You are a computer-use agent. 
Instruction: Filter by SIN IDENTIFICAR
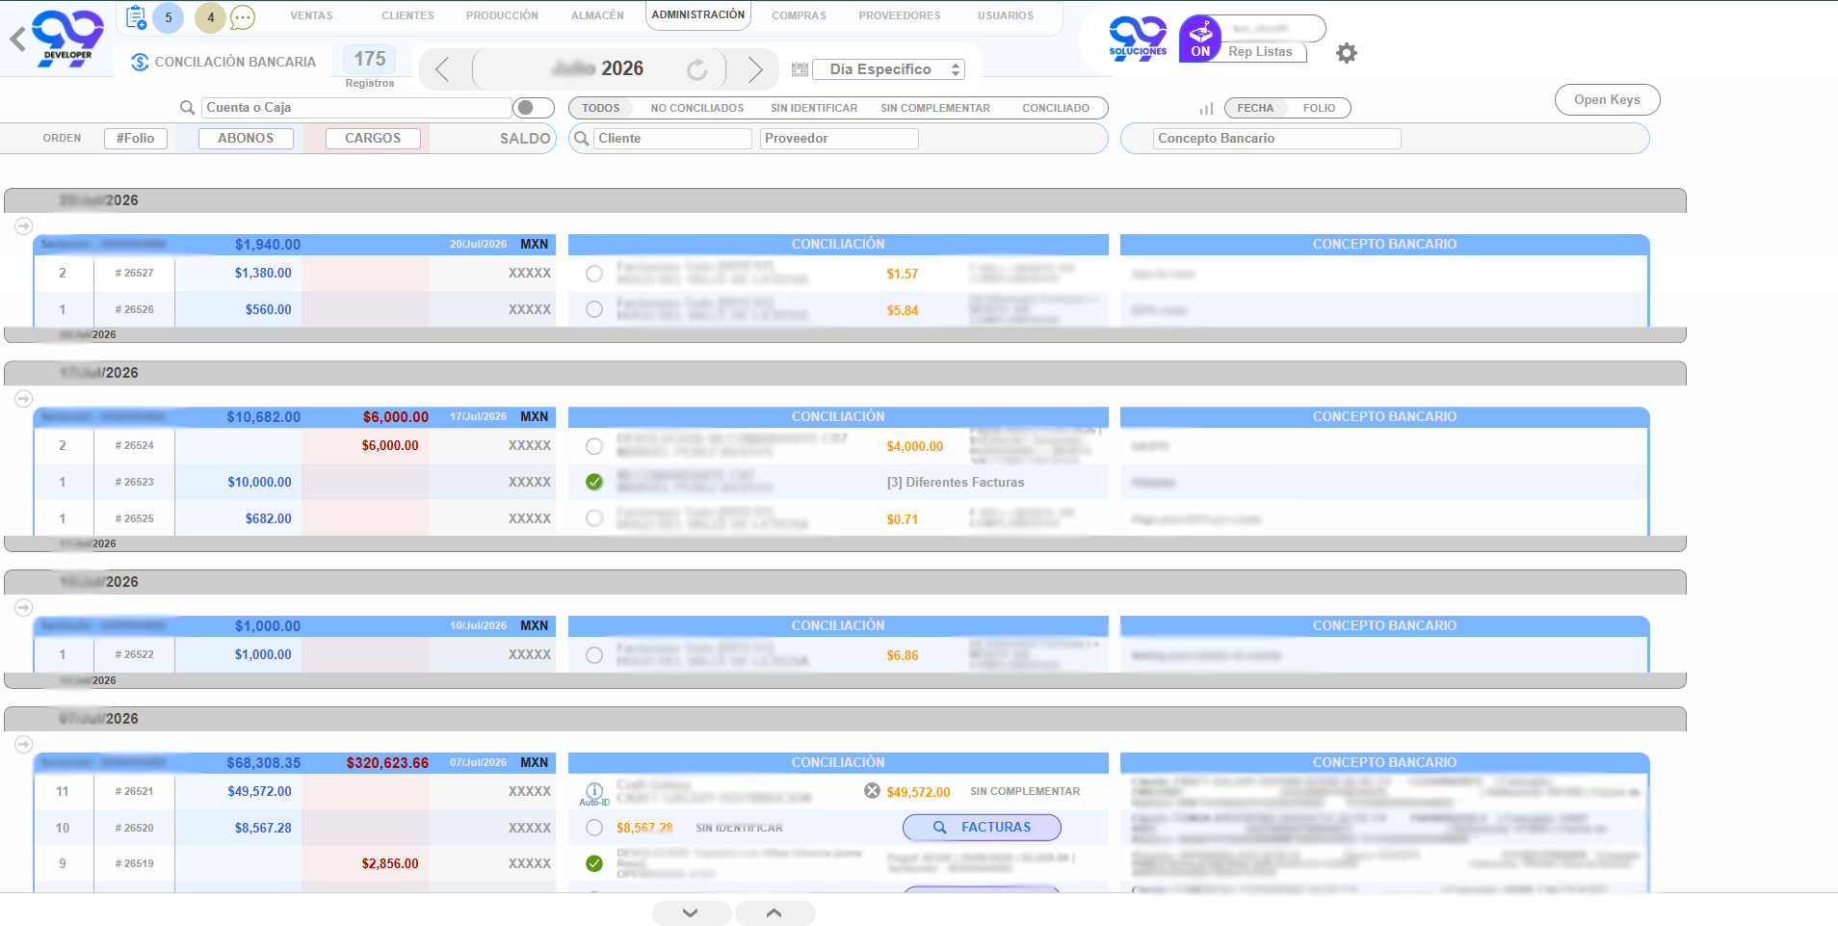coord(814,108)
